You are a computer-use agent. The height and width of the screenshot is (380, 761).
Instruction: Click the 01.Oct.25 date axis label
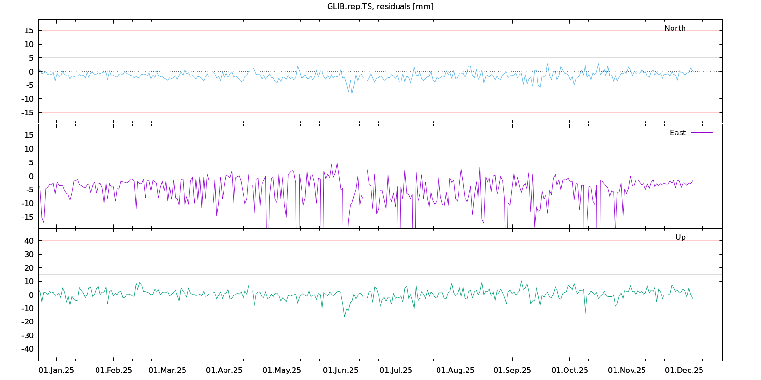pyautogui.click(x=569, y=370)
